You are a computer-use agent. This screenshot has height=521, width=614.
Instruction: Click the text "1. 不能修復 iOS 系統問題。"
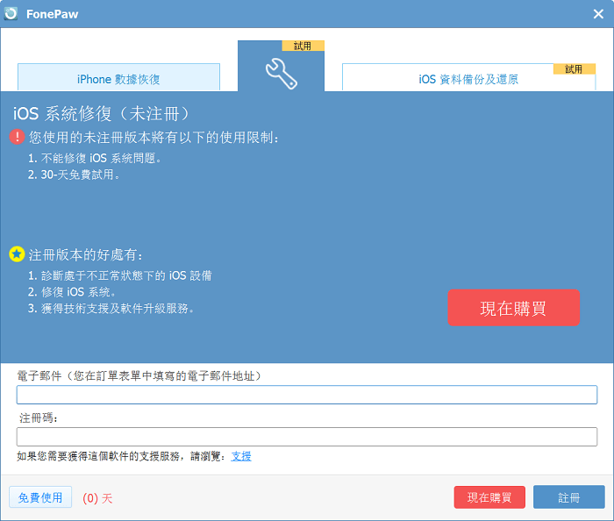tap(95, 158)
